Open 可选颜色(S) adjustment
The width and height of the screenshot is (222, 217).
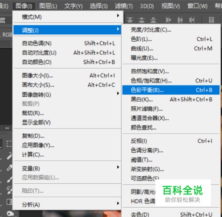click(x=145, y=178)
